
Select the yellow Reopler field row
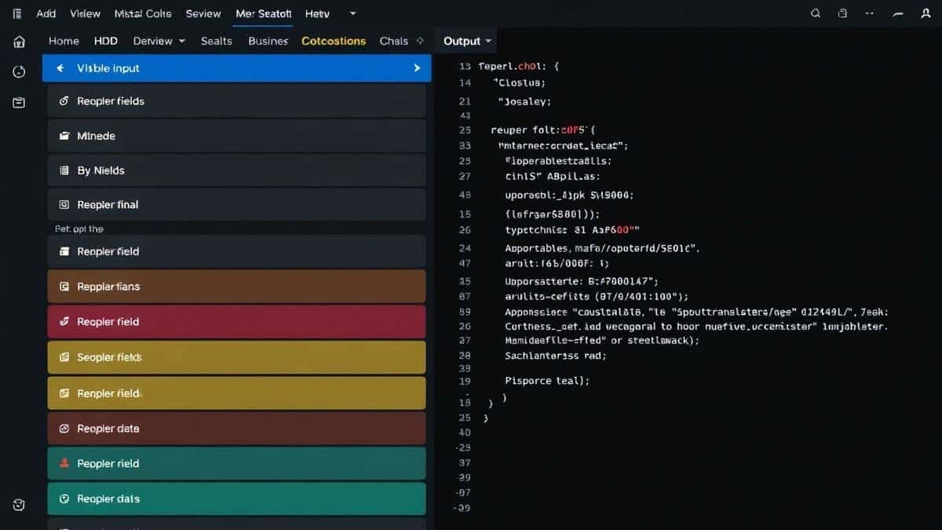click(236, 393)
